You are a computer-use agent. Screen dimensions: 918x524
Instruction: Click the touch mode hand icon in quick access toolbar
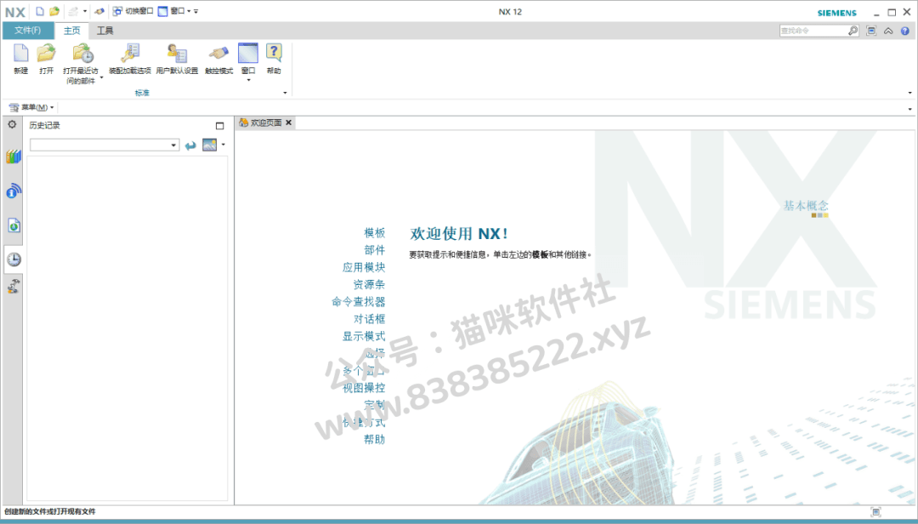click(x=99, y=11)
